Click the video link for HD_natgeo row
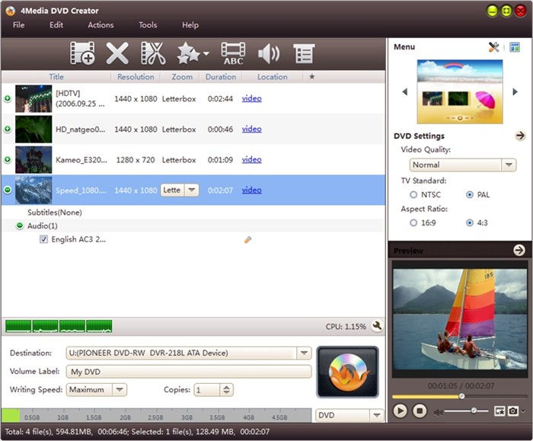Image resolution: width=533 pixels, height=441 pixels. [x=251, y=129]
